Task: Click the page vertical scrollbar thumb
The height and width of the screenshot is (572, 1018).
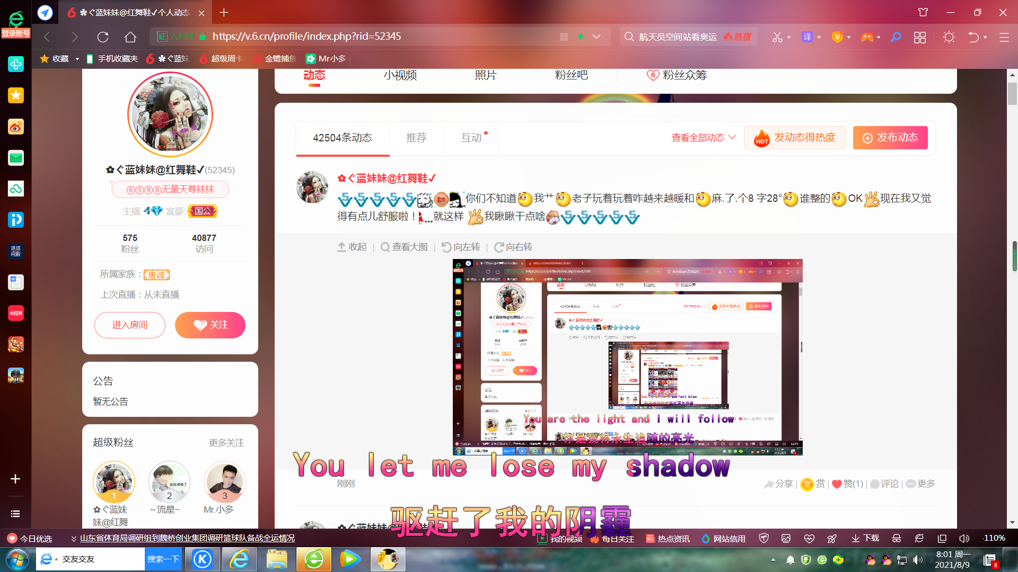Action: [x=1013, y=94]
